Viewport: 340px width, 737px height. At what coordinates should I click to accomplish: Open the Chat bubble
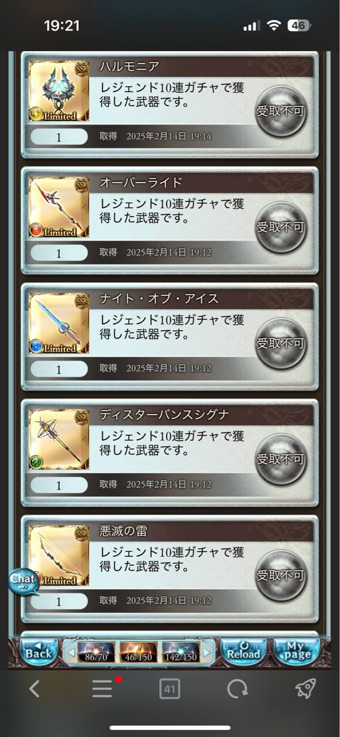pos(24,581)
